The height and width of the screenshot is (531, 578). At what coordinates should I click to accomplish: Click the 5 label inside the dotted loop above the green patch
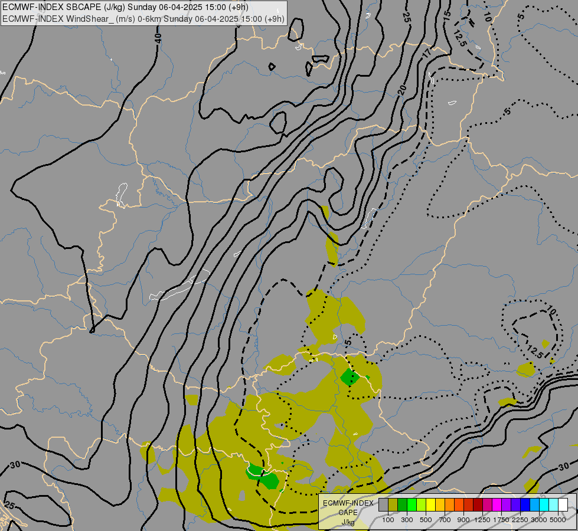click(348, 343)
